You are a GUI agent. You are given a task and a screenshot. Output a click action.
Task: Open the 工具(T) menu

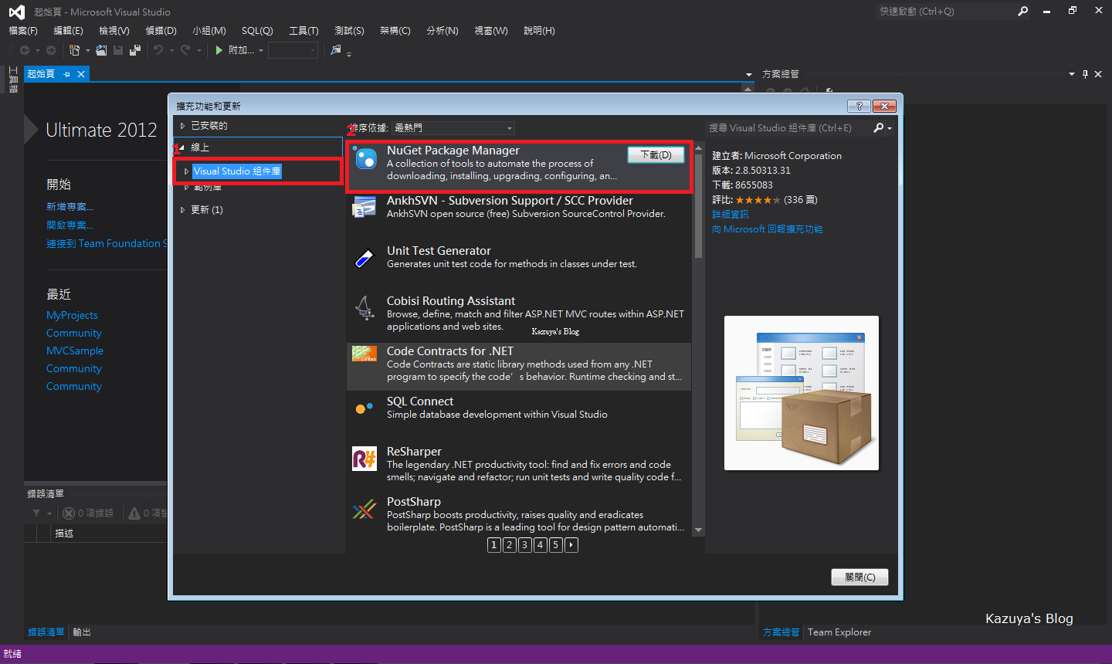click(303, 31)
